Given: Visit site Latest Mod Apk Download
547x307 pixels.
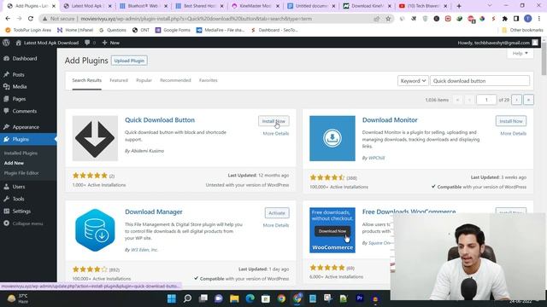Looking at the screenshot, I should (x=47, y=43).
